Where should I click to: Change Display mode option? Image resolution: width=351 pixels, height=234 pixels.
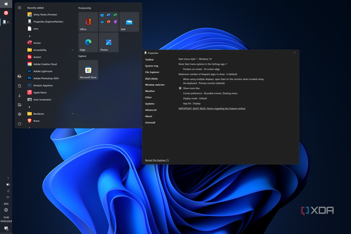pos(195,98)
